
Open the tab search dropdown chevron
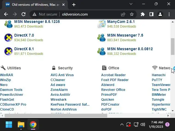pyautogui.click(x=131, y=4)
